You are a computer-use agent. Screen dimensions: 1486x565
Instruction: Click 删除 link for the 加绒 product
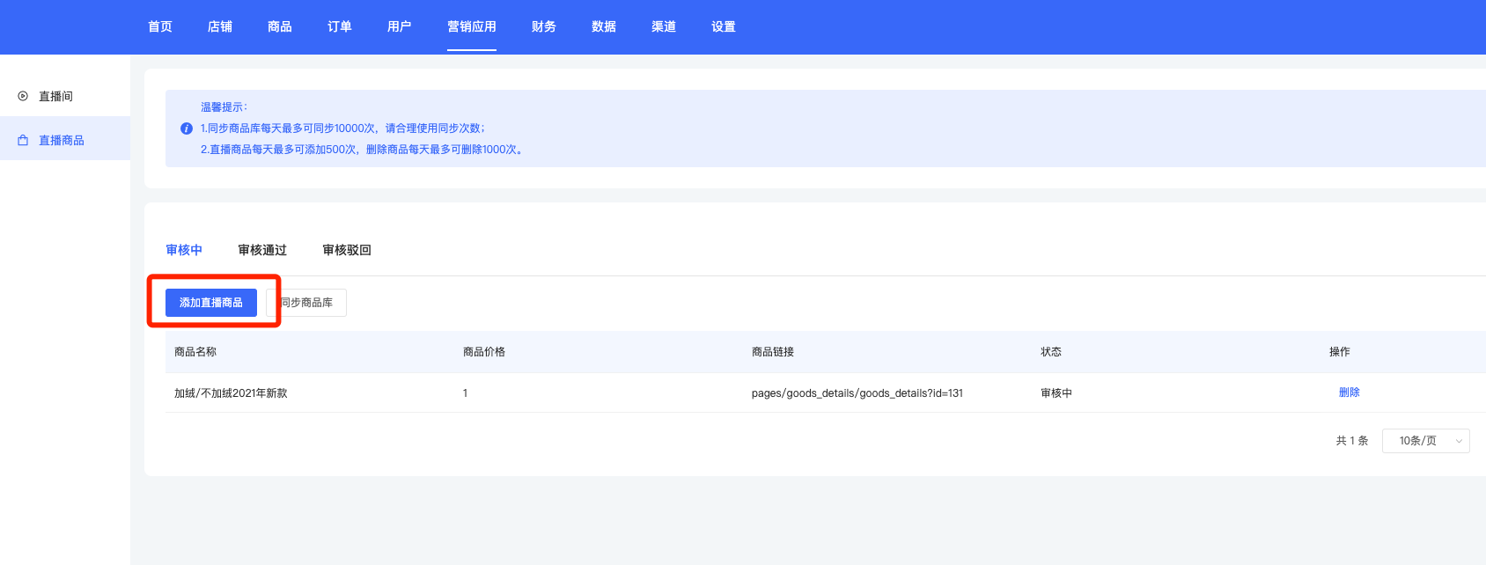tap(1349, 393)
